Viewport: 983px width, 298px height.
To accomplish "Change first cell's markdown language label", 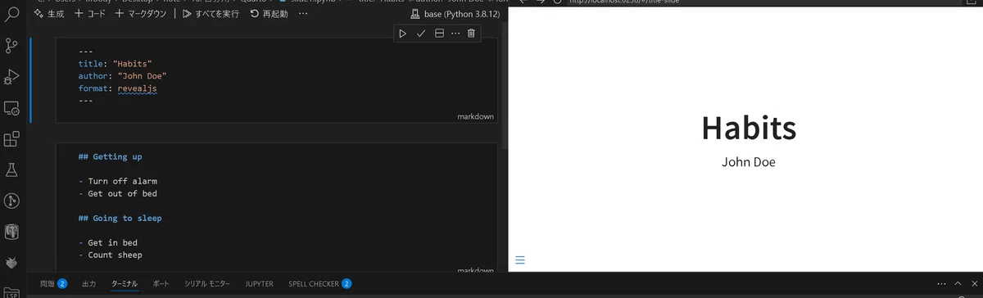I will (475, 116).
